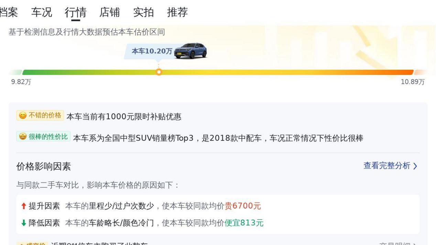Image resolution: width=436 pixels, height=245 pixels.
Task: Click the red up arrow next to 提升因素
Action: [23, 206]
